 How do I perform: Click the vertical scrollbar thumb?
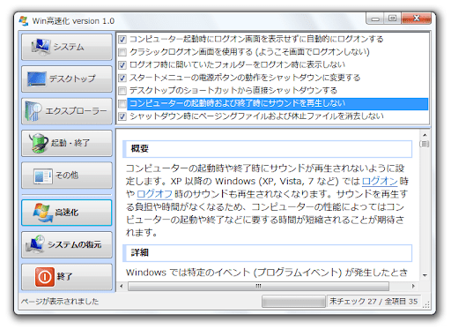pos(425,144)
